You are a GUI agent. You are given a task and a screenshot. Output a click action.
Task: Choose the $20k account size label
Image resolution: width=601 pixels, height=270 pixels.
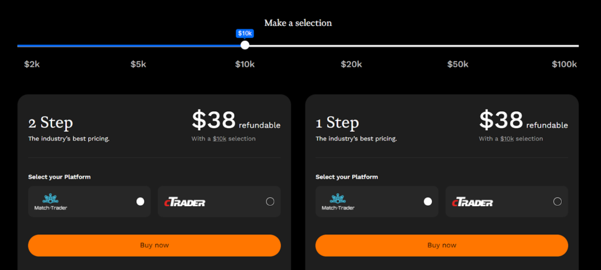click(x=352, y=64)
